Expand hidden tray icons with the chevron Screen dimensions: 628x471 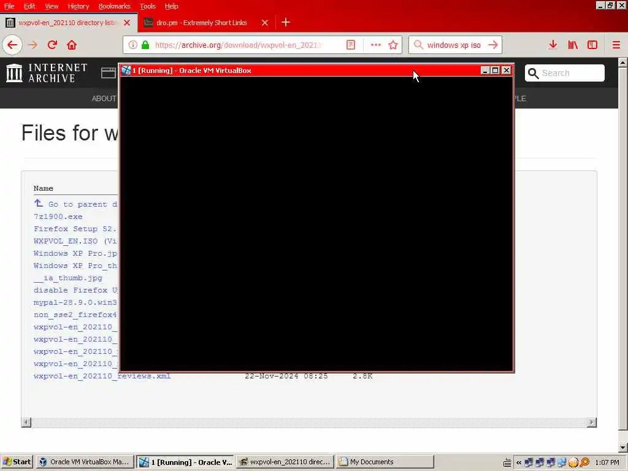pos(519,462)
